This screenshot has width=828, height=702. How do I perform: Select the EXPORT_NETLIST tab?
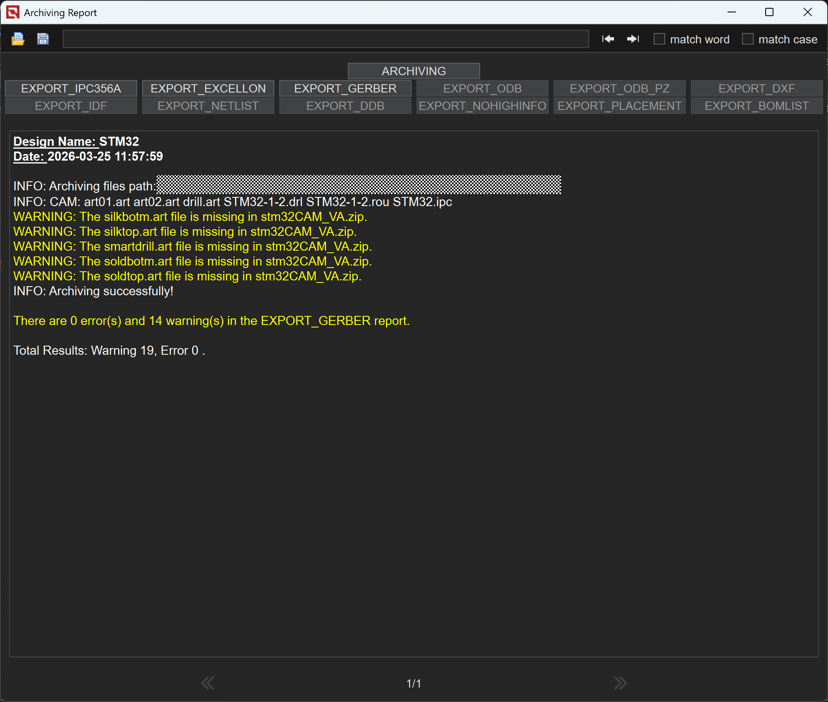(208, 106)
